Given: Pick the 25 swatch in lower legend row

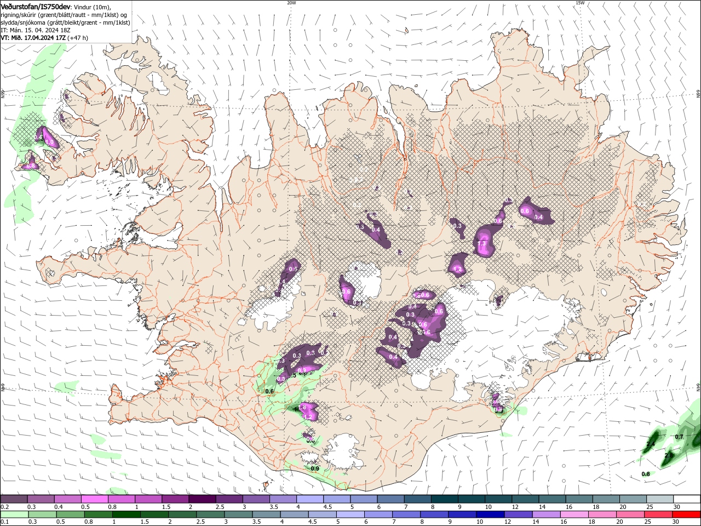Looking at the screenshot, I should (x=658, y=514).
